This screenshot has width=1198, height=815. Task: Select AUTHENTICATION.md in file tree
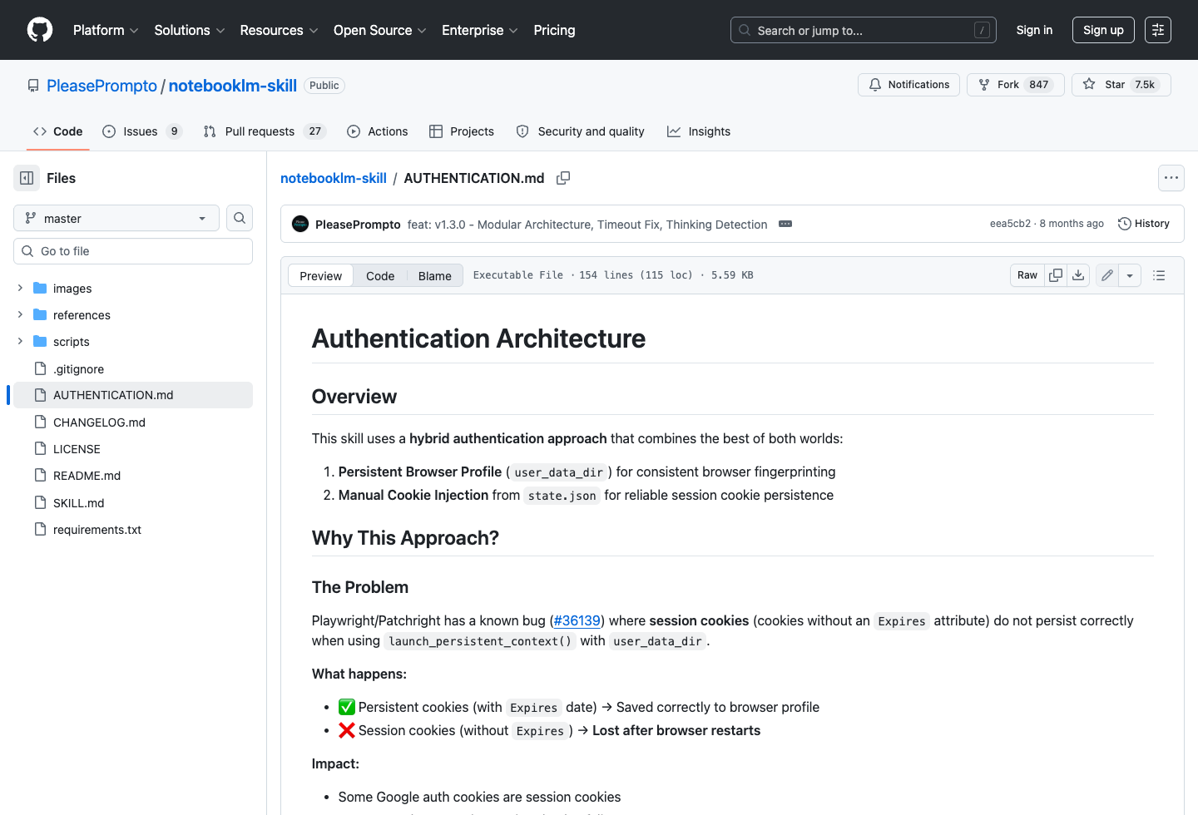tap(133, 395)
